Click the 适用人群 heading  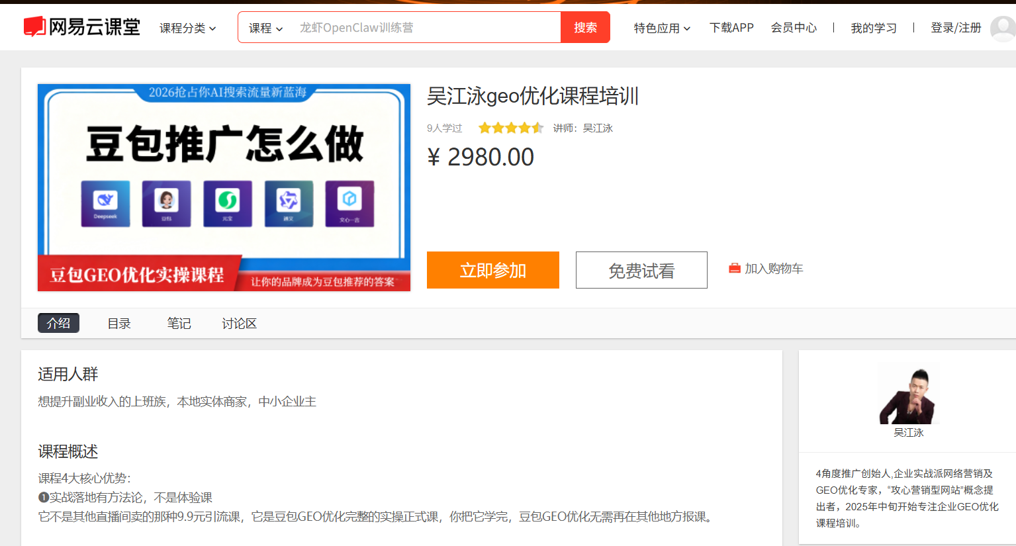[68, 375]
